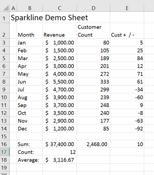Click the $4,700.00 revenue cell
This screenshot has width=154, height=175.
60,89
